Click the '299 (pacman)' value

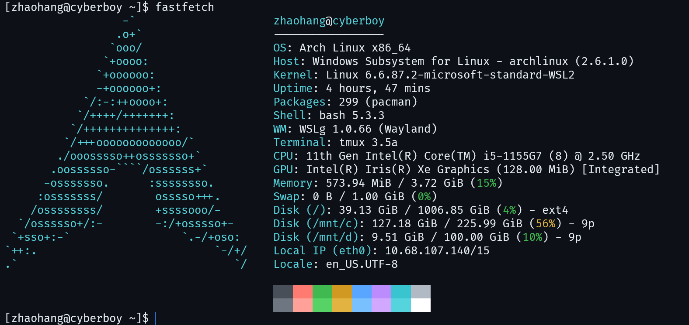[x=378, y=102]
